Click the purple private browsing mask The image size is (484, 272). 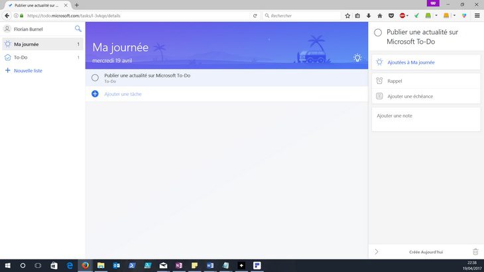coord(433,3)
